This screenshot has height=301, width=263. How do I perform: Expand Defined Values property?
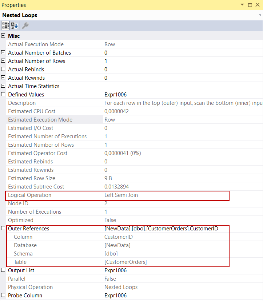tap(3, 94)
